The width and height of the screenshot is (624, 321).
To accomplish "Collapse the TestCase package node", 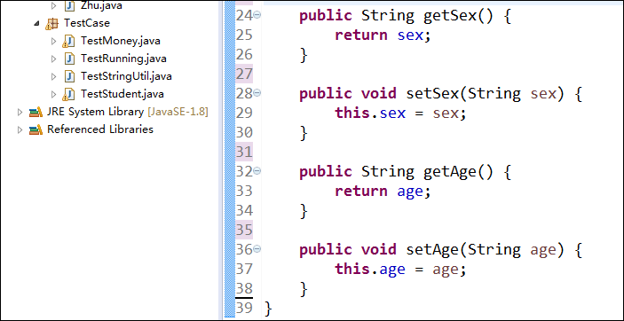I will click(37, 23).
